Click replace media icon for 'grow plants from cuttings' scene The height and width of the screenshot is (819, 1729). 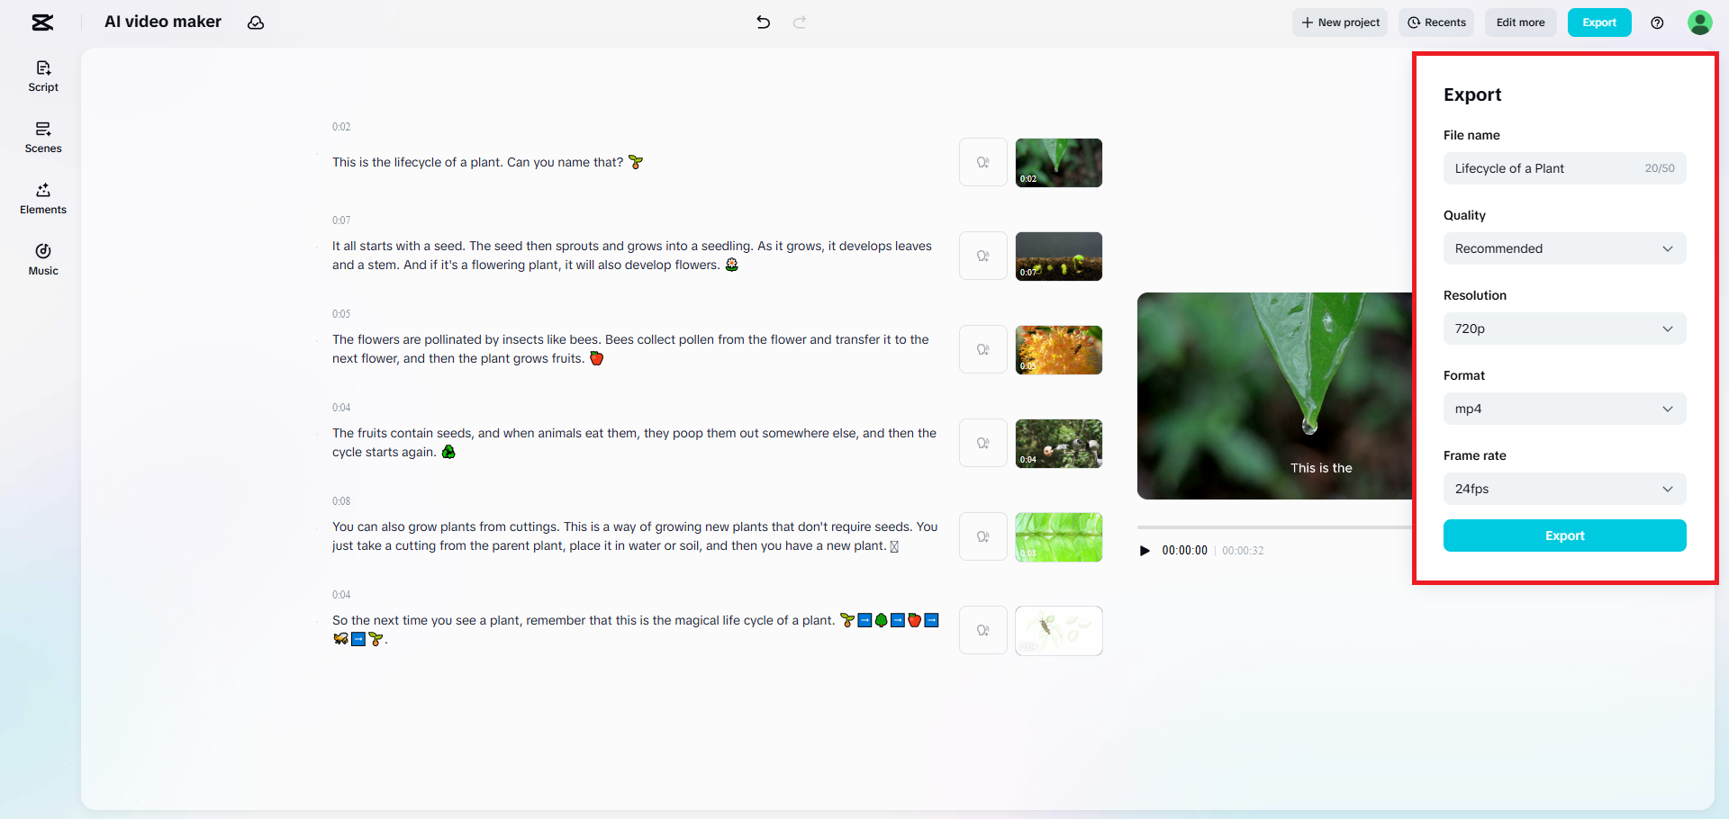[983, 537]
